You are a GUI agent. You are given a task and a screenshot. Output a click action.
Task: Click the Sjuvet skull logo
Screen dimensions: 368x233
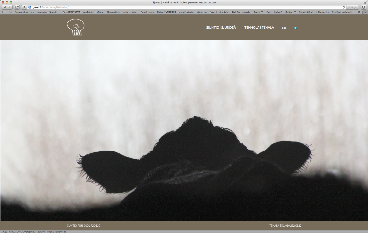pos(75,27)
